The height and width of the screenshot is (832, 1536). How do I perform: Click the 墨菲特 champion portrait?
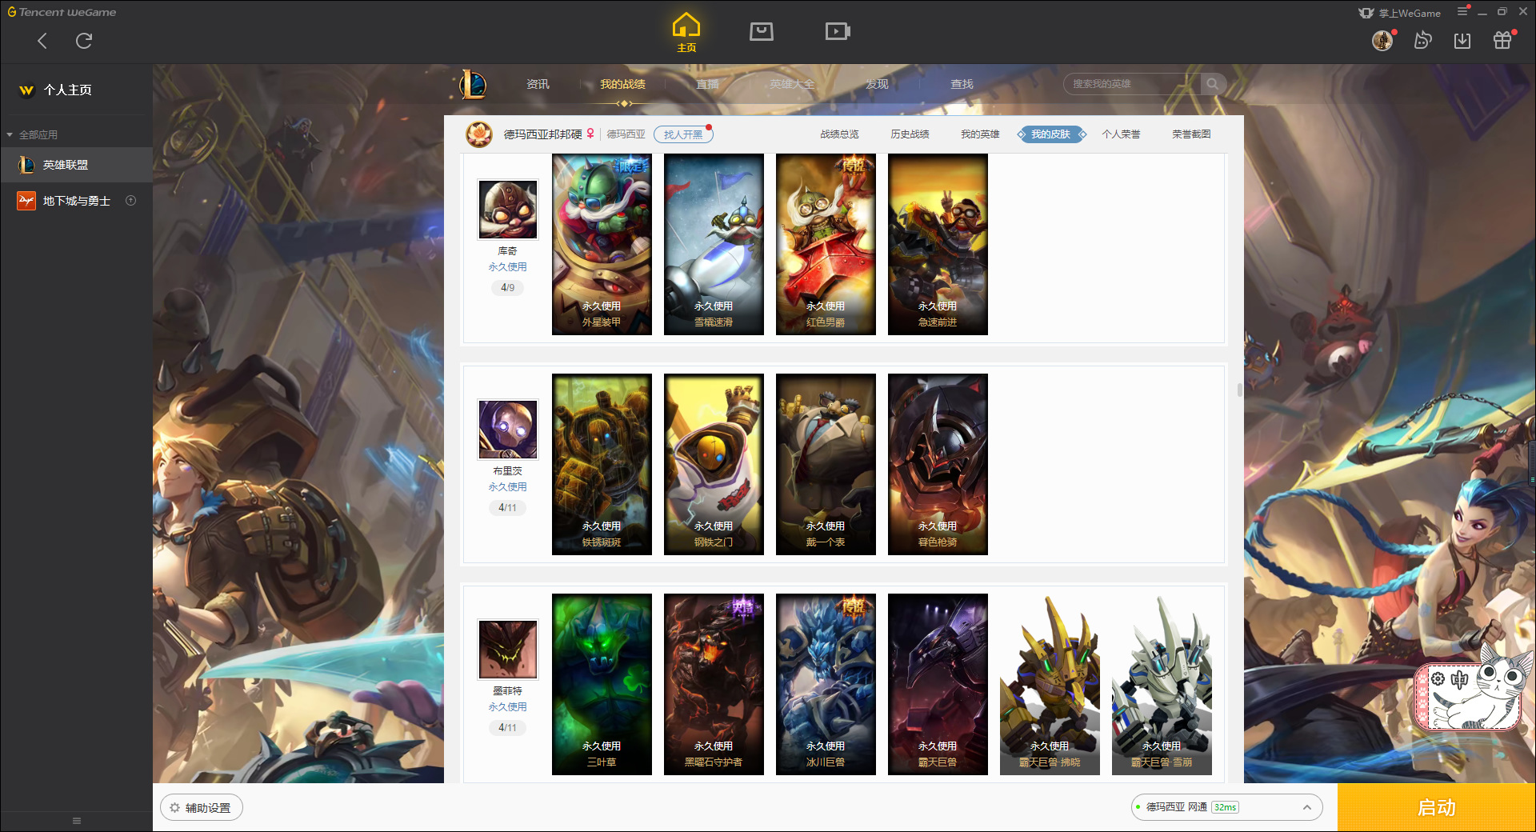click(508, 650)
